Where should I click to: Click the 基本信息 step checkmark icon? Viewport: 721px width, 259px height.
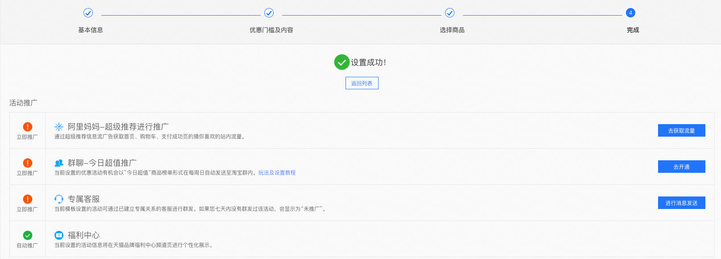coord(88,13)
